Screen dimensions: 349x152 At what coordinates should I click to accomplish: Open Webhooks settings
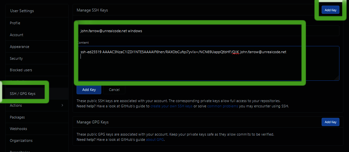(x=18, y=129)
